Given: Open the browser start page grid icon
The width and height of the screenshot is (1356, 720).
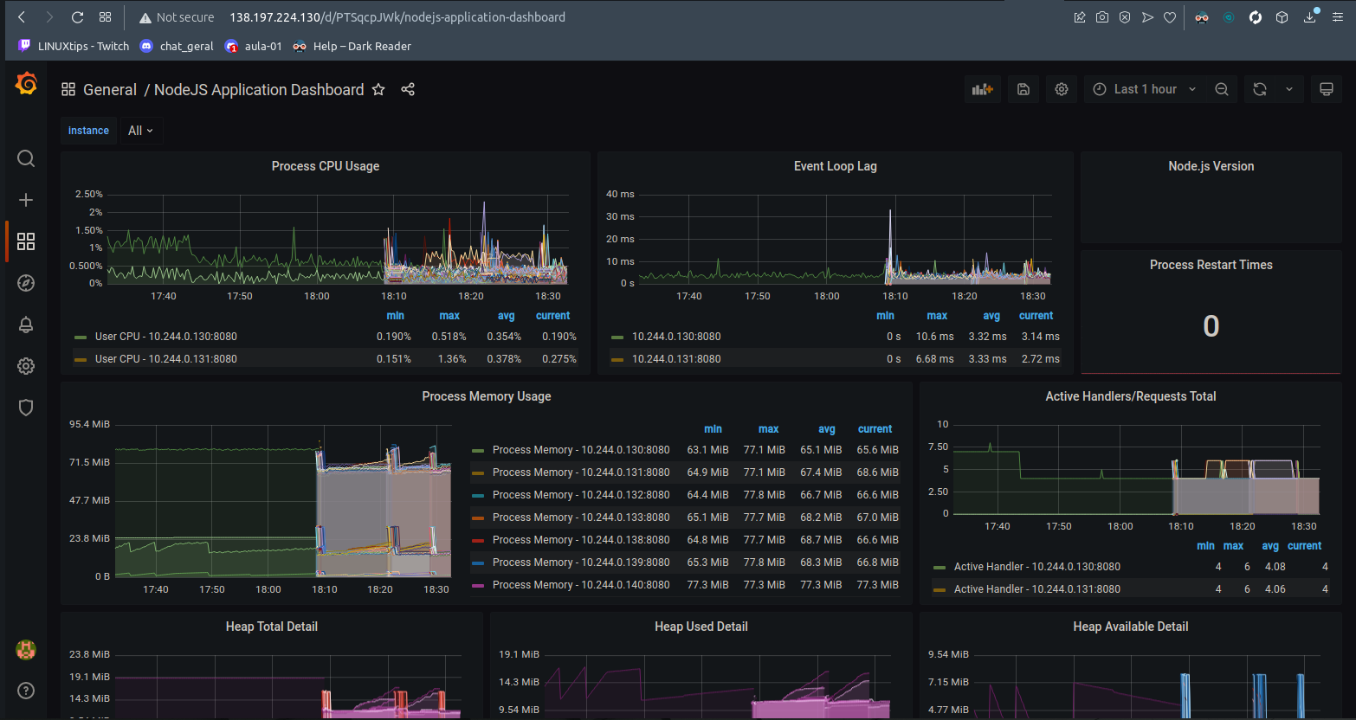Looking at the screenshot, I should point(105,17).
